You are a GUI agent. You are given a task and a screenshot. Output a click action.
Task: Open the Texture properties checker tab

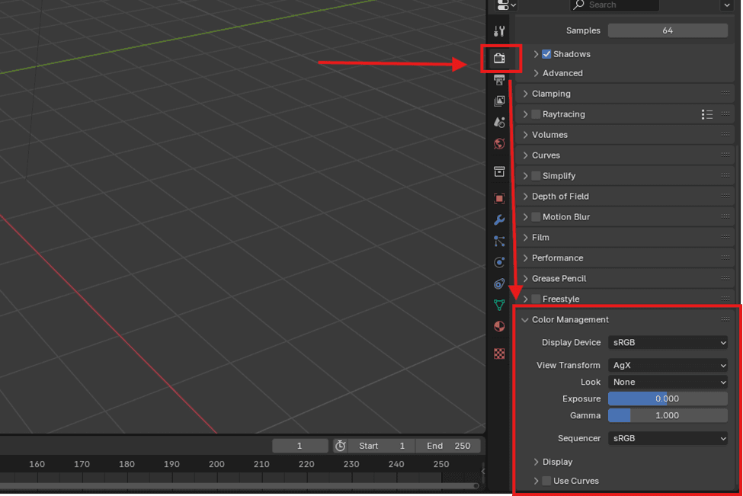(500, 354)
